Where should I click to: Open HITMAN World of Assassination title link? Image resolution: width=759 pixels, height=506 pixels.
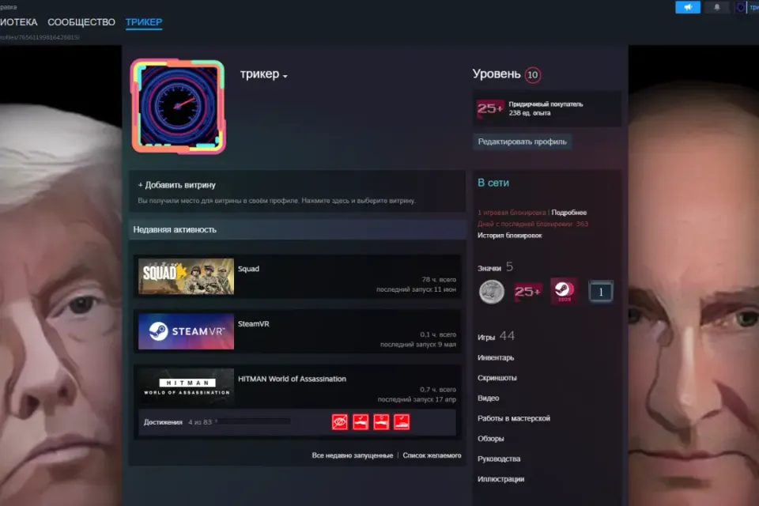[292, 379]
